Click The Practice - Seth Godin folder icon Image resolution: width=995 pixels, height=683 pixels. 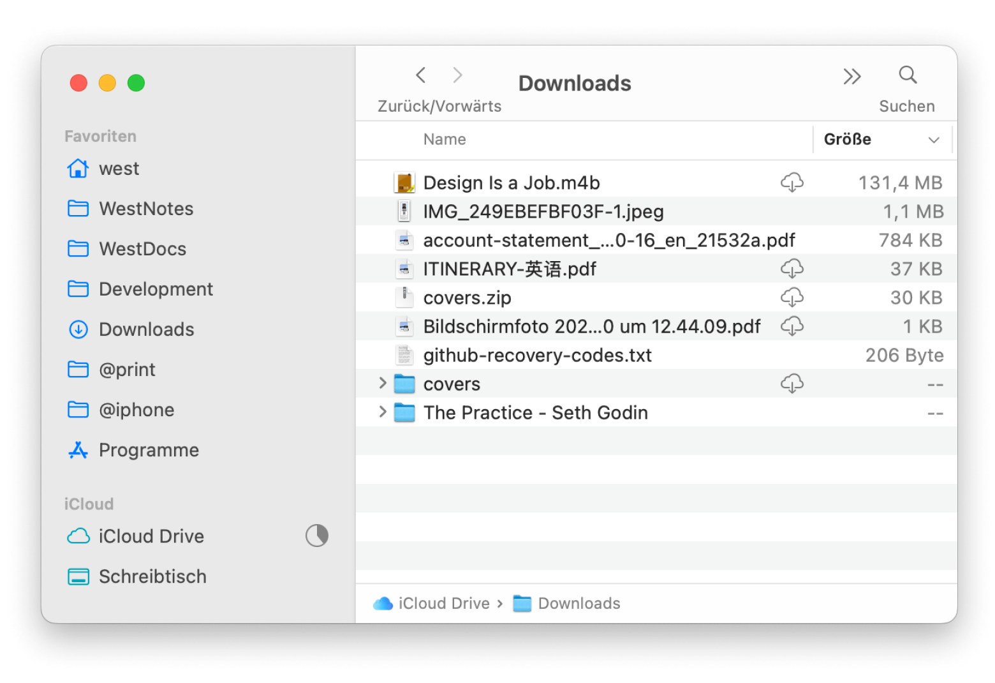click(404, 412)
